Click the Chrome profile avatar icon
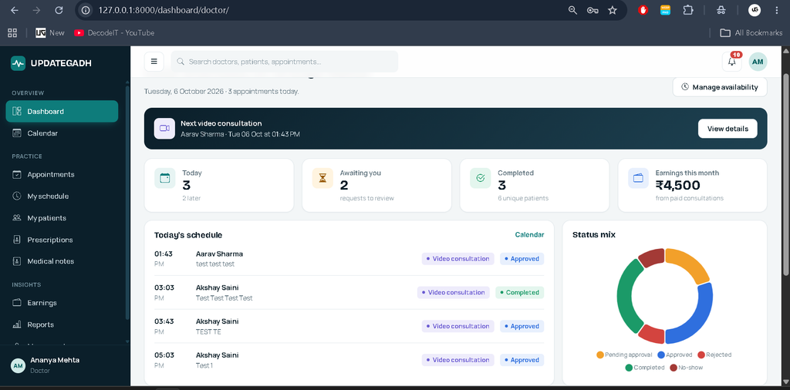This screenshot has height=390, width=790. click(755, 10)
